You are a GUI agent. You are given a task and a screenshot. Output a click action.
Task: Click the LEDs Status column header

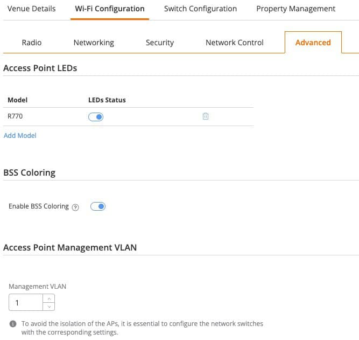pos(107,100)
